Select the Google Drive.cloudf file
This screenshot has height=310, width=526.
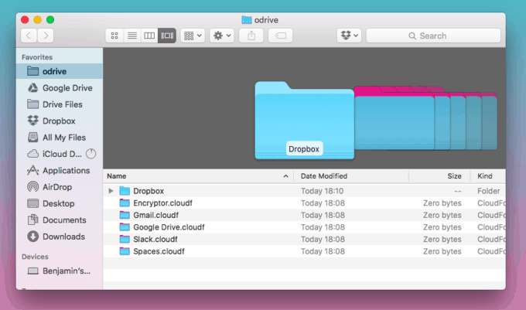[x=304, y=227]
